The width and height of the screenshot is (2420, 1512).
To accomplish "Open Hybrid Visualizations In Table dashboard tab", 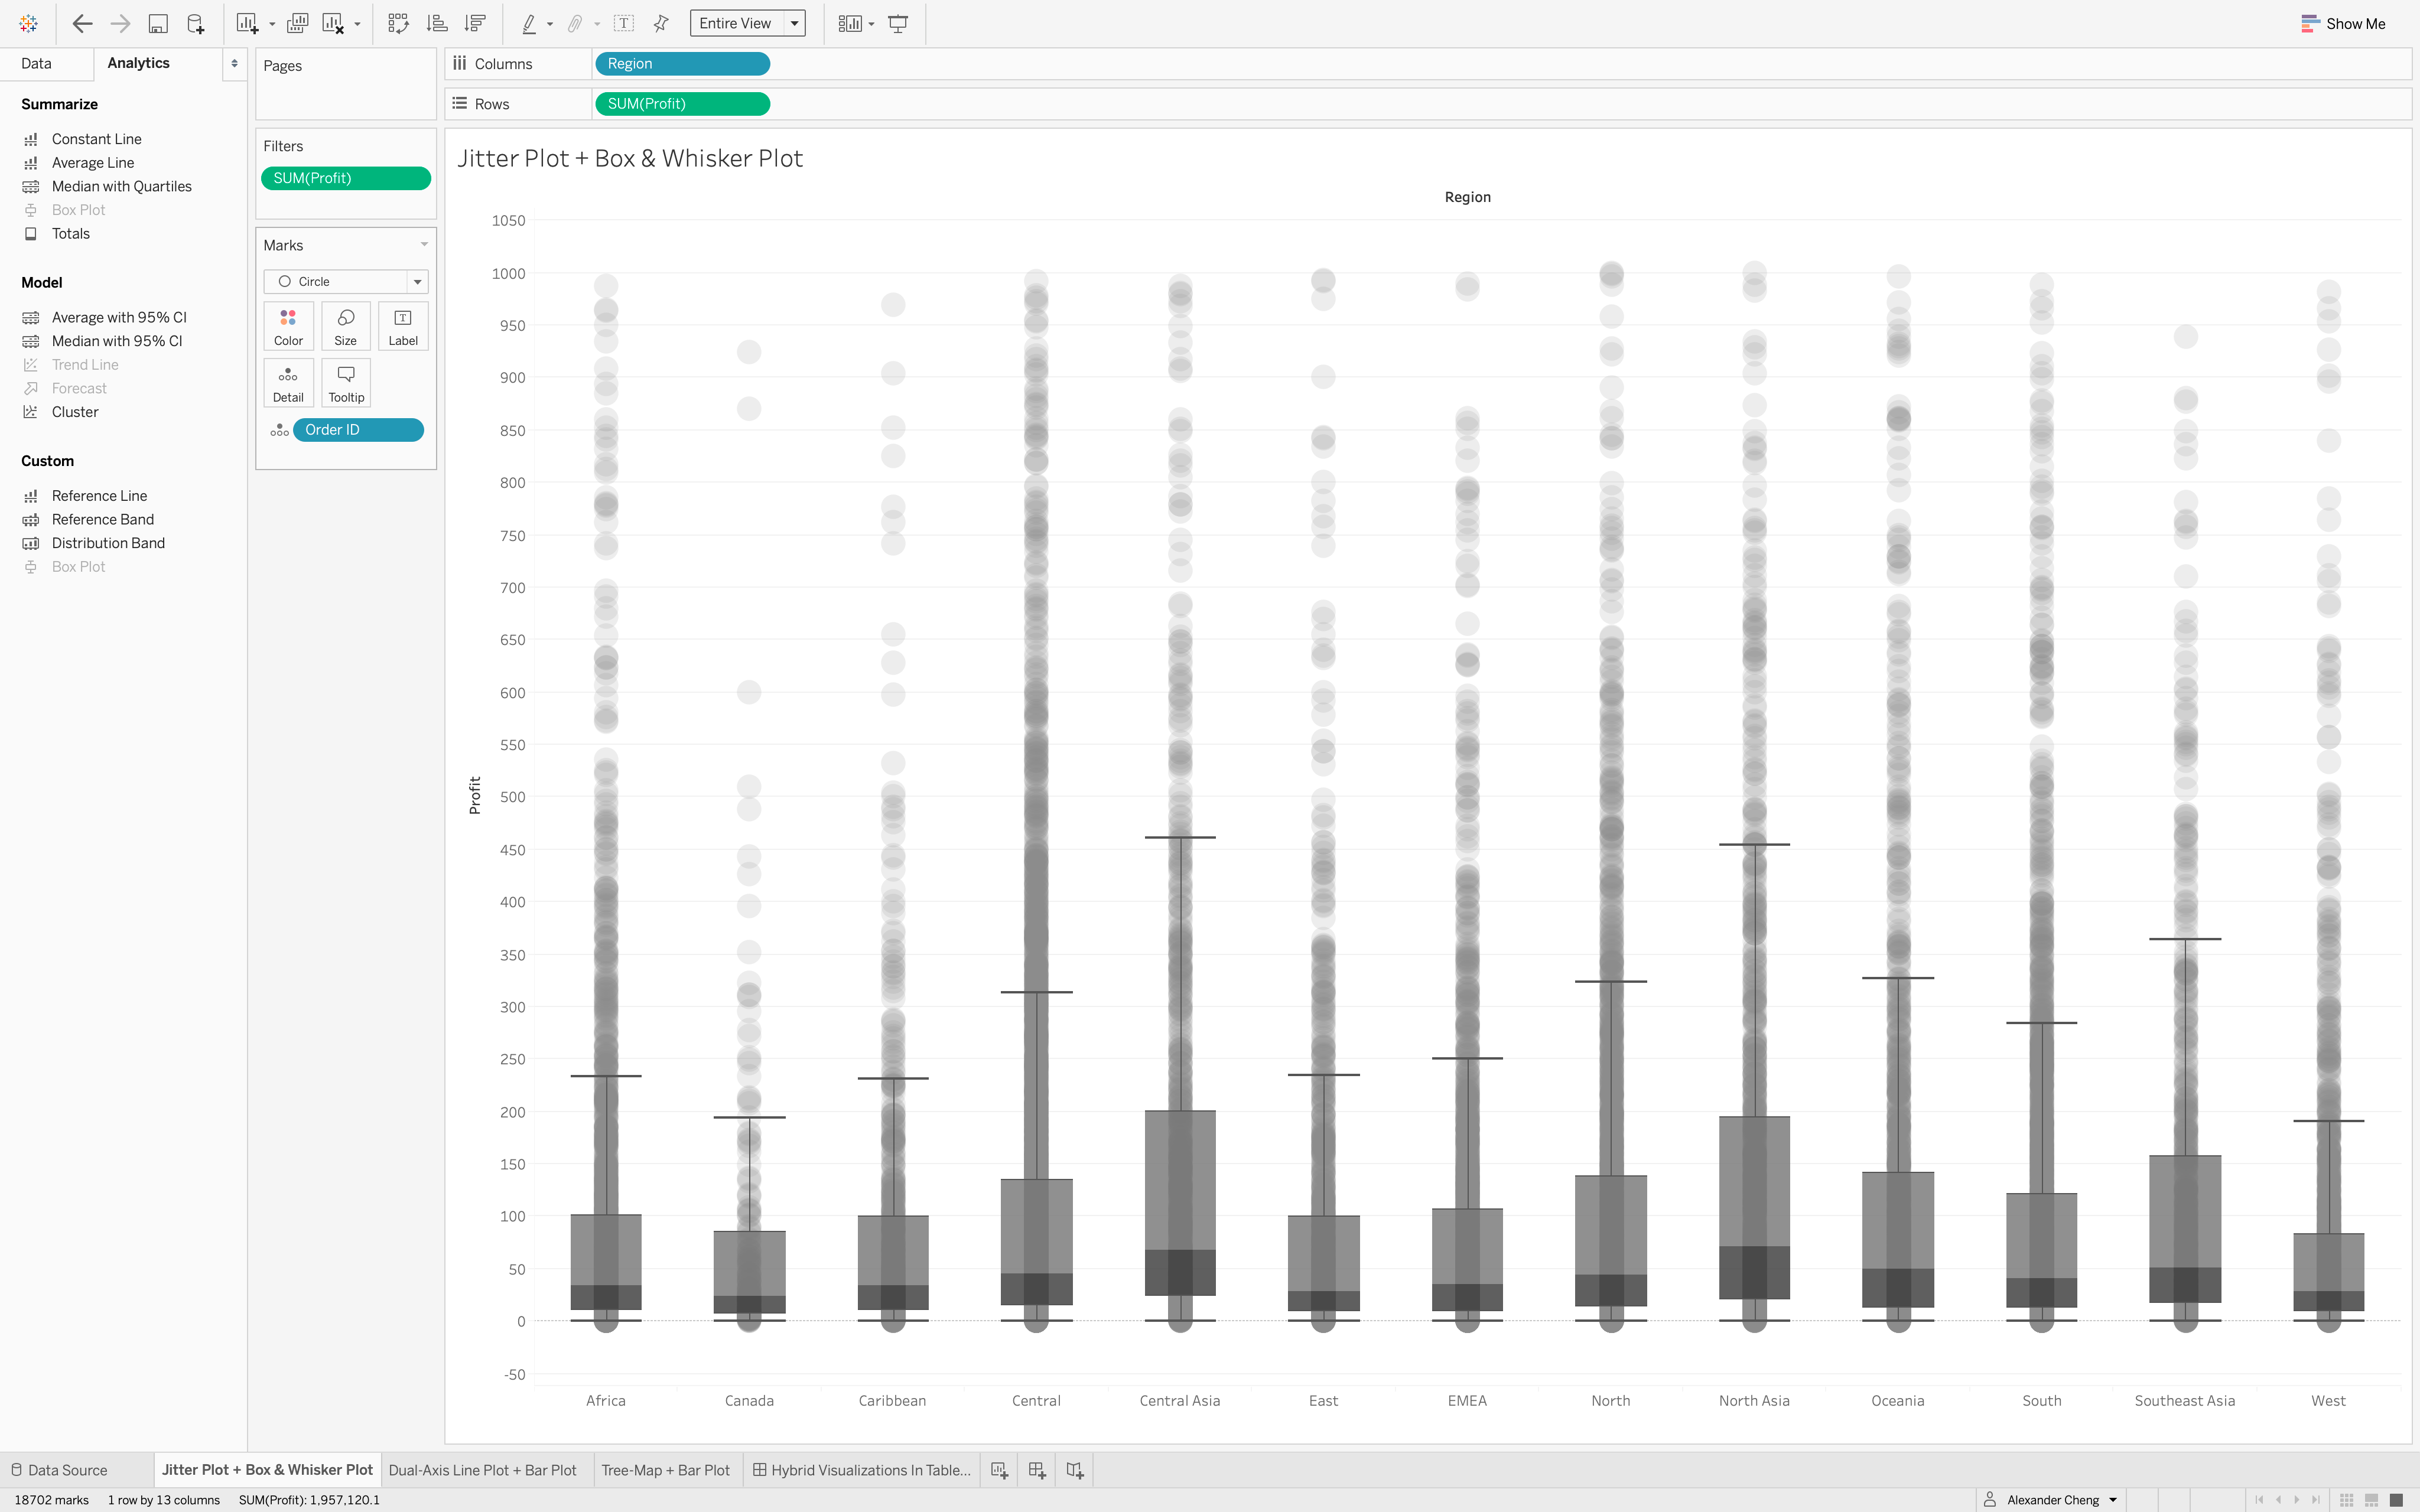I will tap(862, 1470).
